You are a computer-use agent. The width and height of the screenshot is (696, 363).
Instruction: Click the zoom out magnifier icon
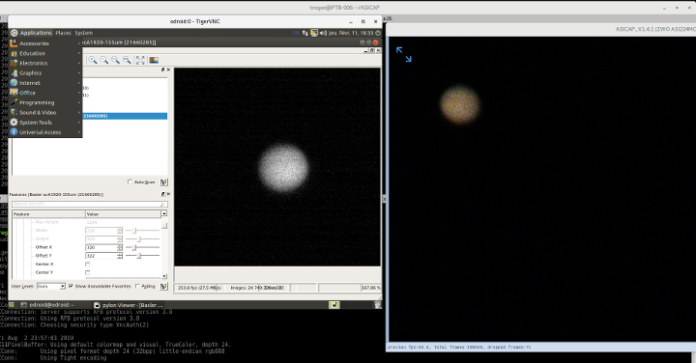[x=104, y=60]
